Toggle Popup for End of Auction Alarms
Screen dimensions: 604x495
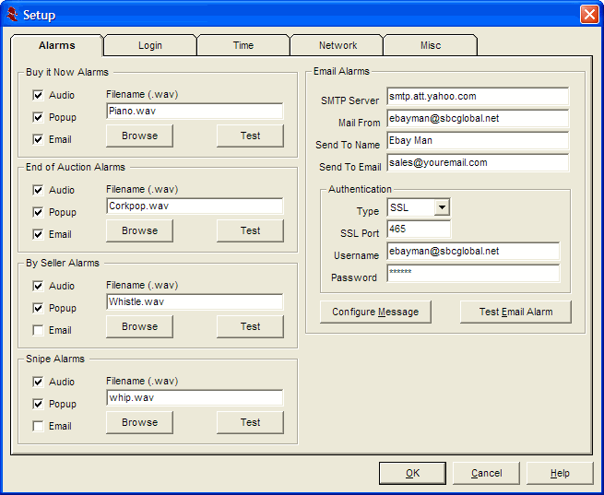click(x=38, y=212)
